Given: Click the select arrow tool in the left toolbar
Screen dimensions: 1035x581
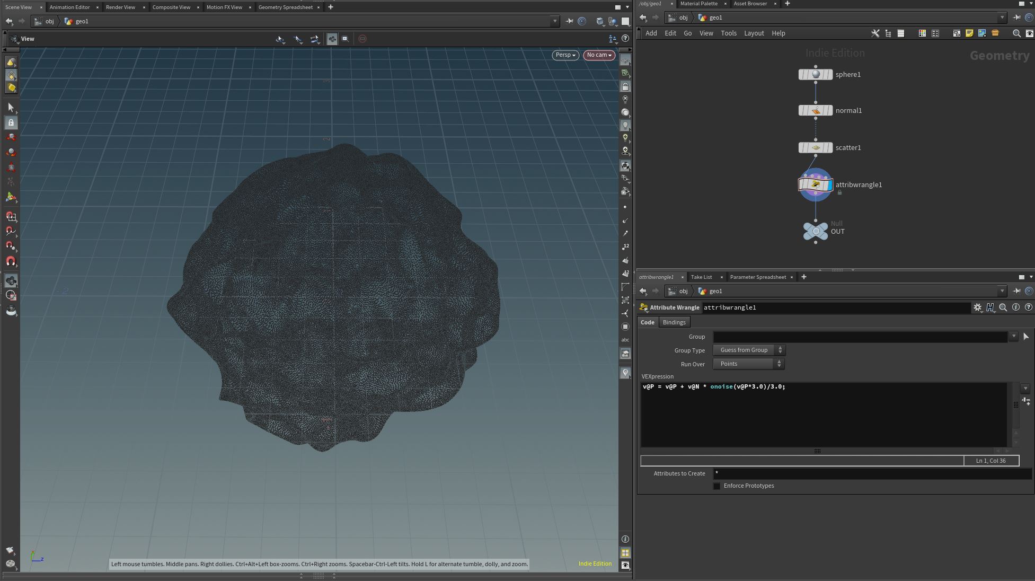Looking at the screenshot, I should pyautogui.click(x=11, y=108).
